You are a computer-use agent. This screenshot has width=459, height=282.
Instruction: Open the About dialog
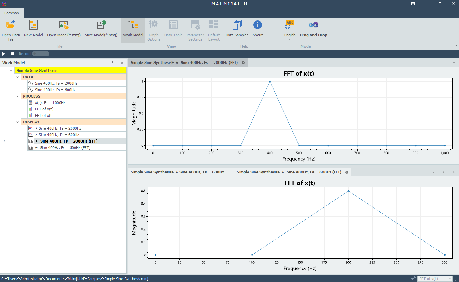[258, 29]
